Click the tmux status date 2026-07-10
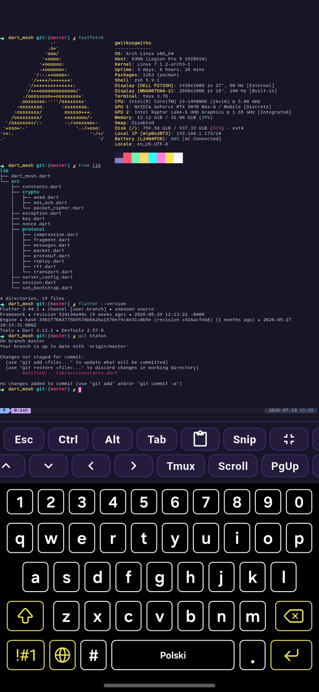The width and height of the screenshot is (319, 692). pyautogui.click(x=282, y=410)
